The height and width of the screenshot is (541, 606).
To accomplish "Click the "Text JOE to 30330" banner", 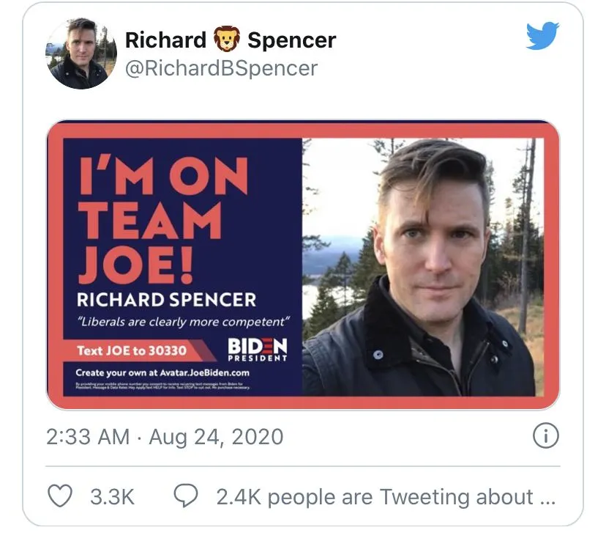I will pyautogui.click(x=132, y=350).
